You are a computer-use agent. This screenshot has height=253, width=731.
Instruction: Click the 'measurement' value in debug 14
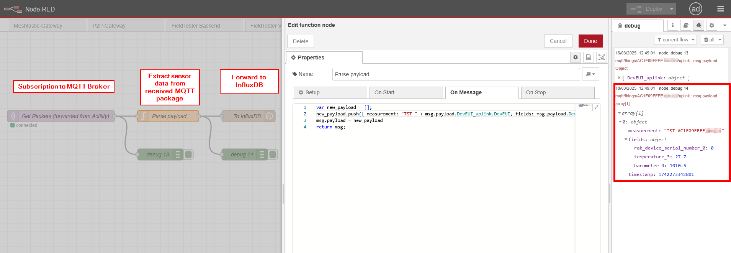coord(694,131)
